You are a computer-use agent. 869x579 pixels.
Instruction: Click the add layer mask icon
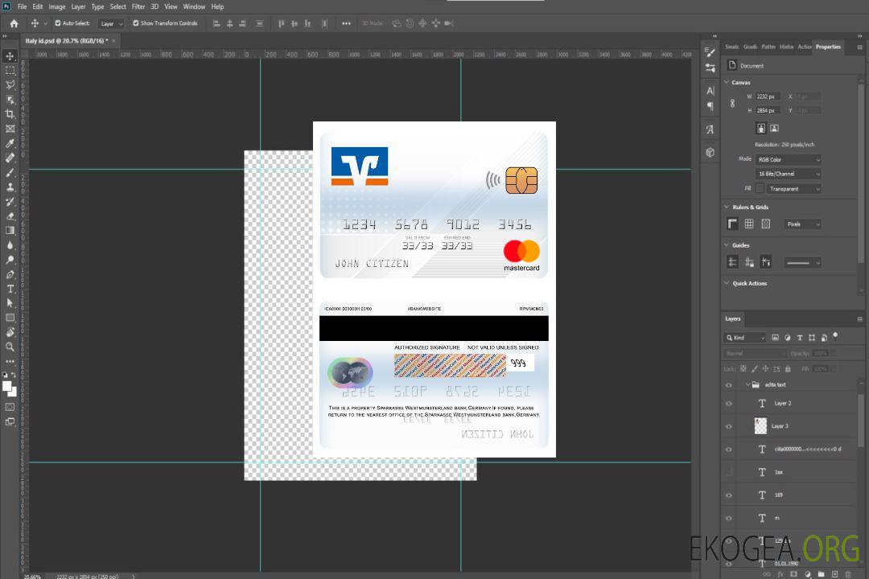(x=793, y=574)
